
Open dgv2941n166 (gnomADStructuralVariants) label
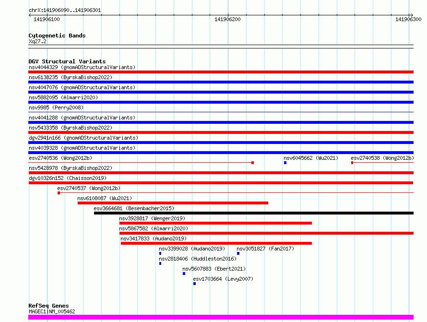point(83,138)
